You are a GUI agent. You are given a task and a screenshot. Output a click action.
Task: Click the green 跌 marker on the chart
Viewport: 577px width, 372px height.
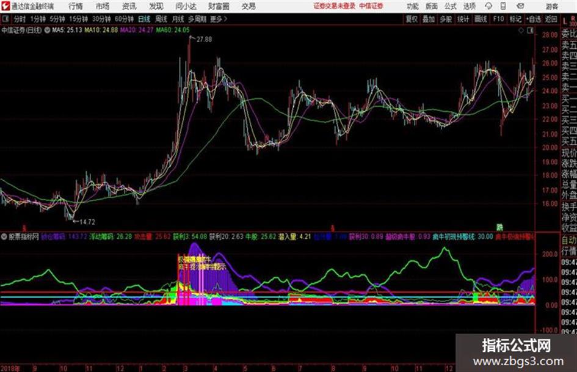[499, 227]
